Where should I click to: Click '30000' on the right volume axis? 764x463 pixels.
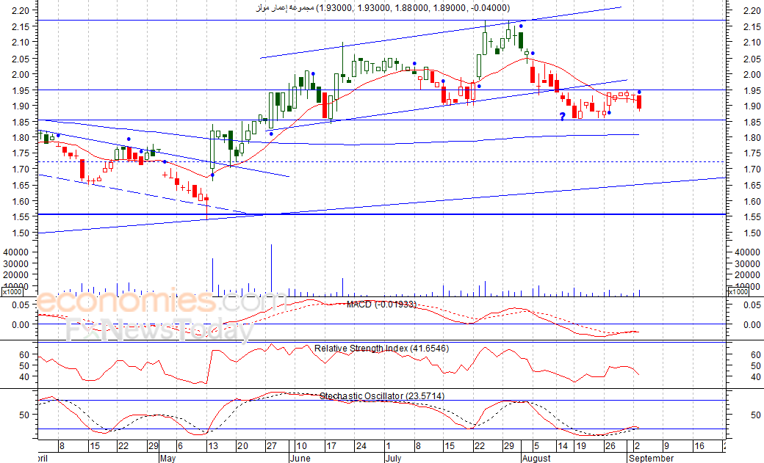pyautogui.click(x=747, y=263)
